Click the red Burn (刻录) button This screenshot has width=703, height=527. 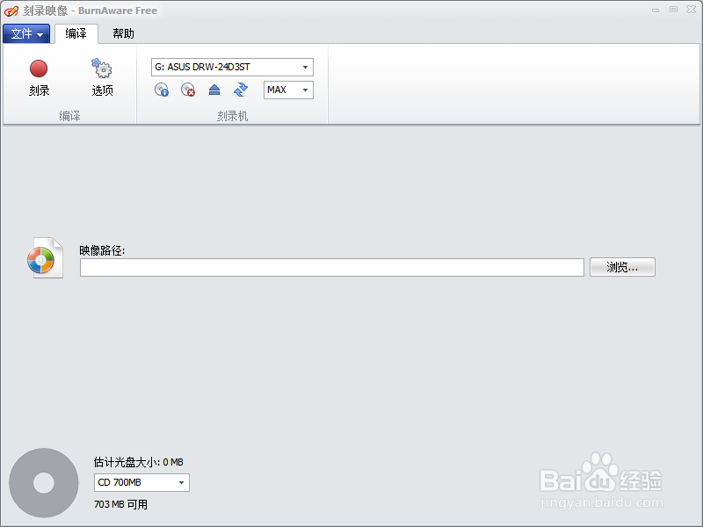tap(39, 77)
